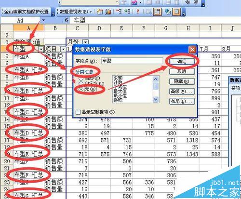241x199 pixels.
Task: Select column C header
Action: pos(77,28)
